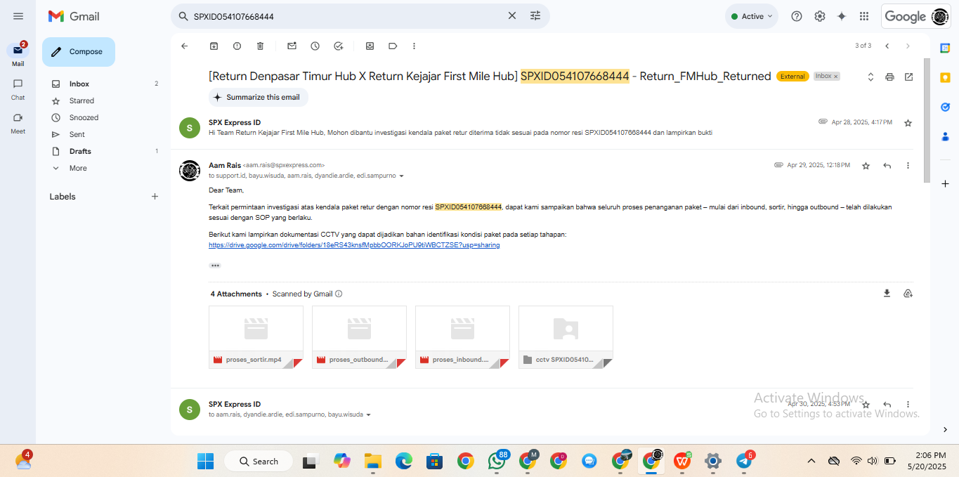Star the April 30 SPX Express message

(866, 405)
